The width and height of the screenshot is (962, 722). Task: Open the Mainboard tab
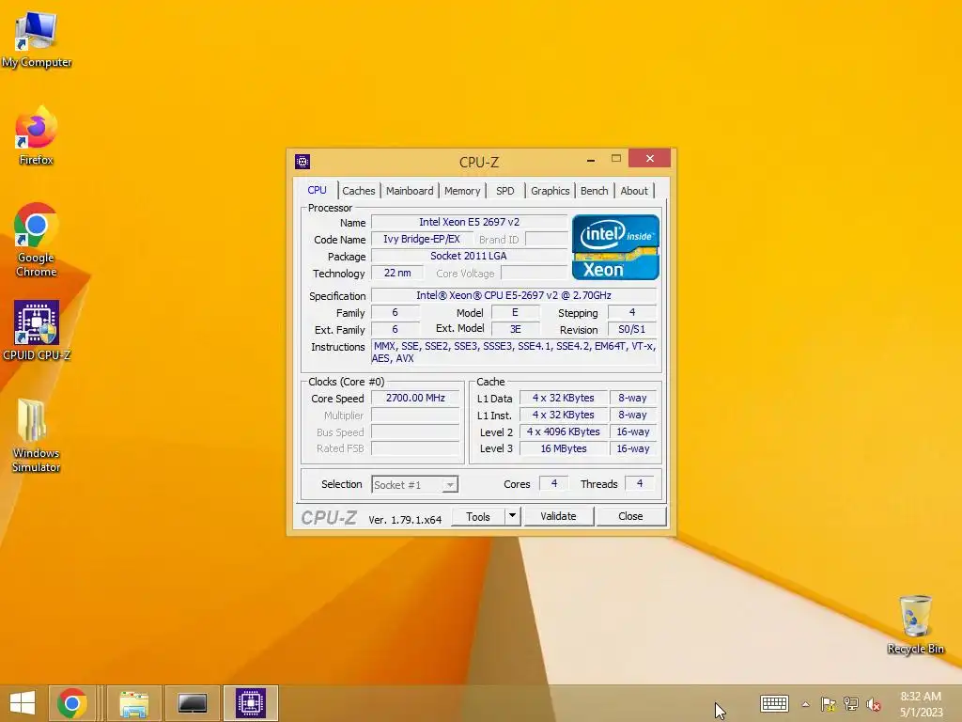[x=410, y=191]
